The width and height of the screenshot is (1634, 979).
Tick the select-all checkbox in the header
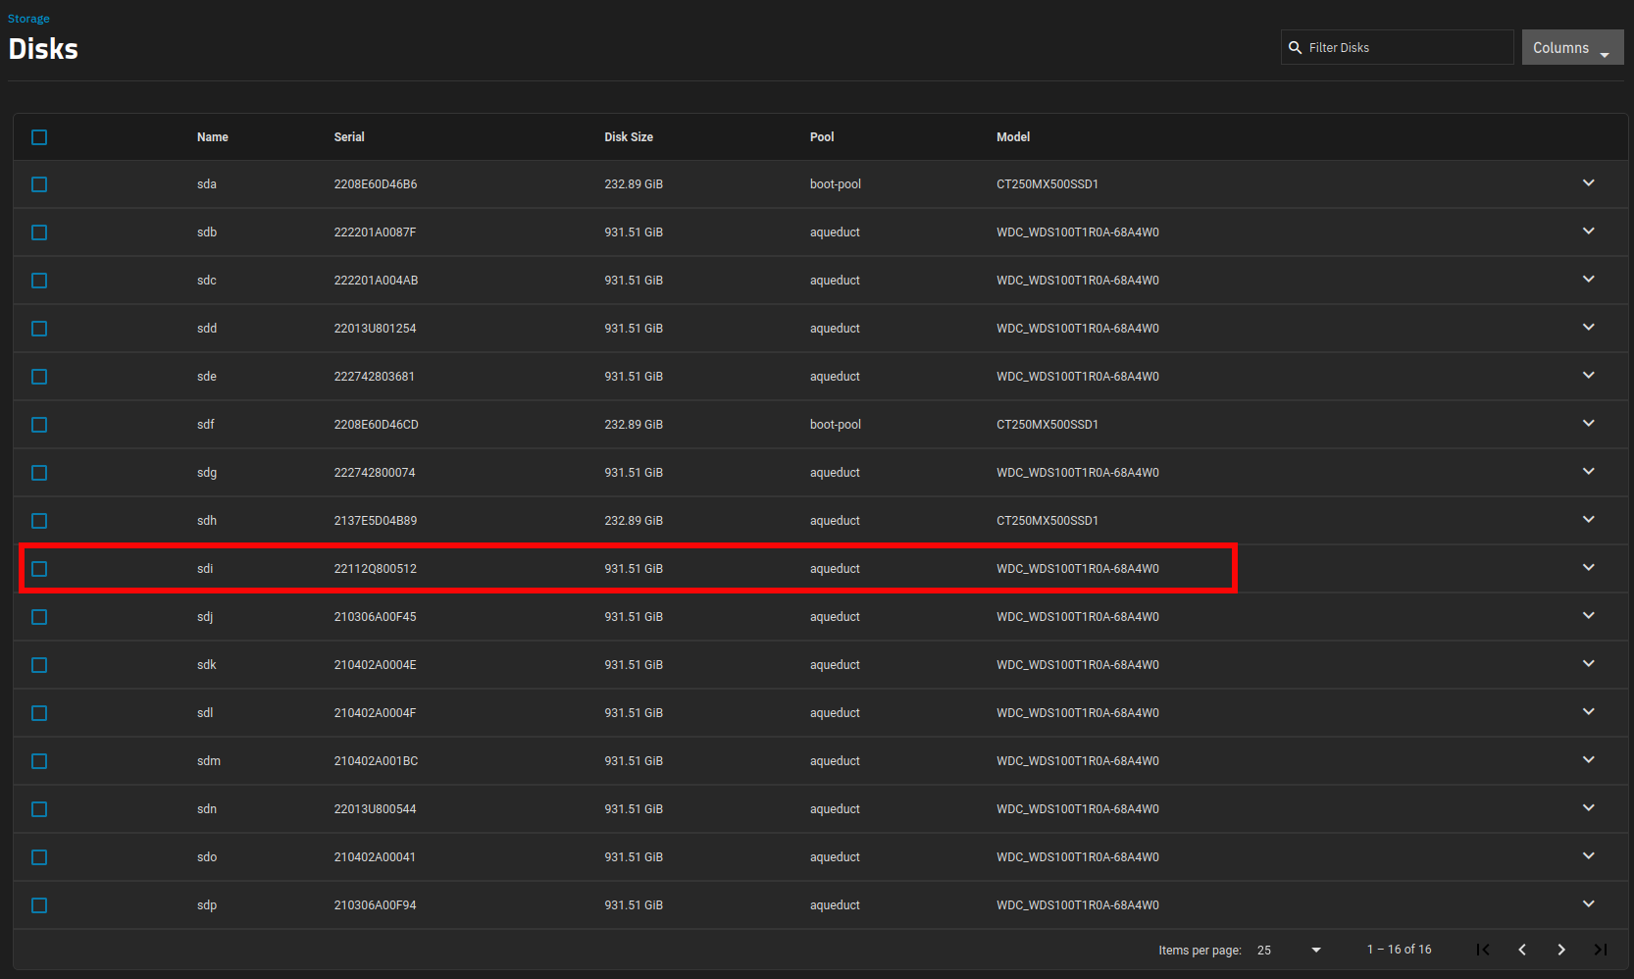point(39,137)
